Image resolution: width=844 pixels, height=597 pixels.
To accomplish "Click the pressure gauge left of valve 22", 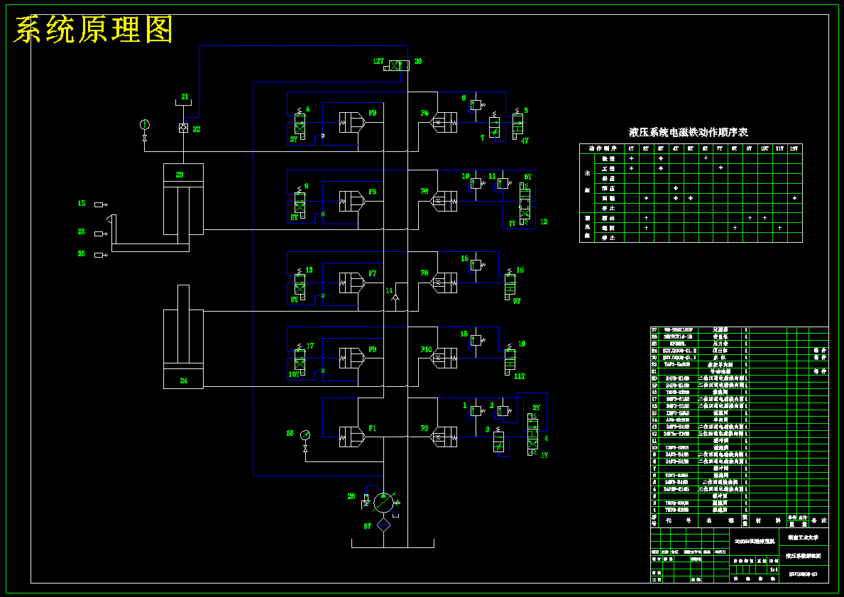I will [x=144, y=125].
